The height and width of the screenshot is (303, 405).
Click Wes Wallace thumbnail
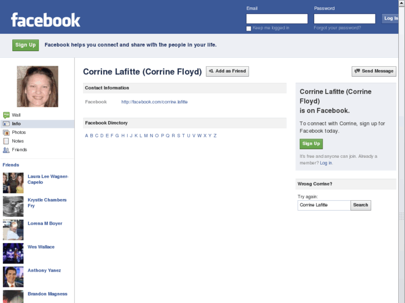pos(13,253)
